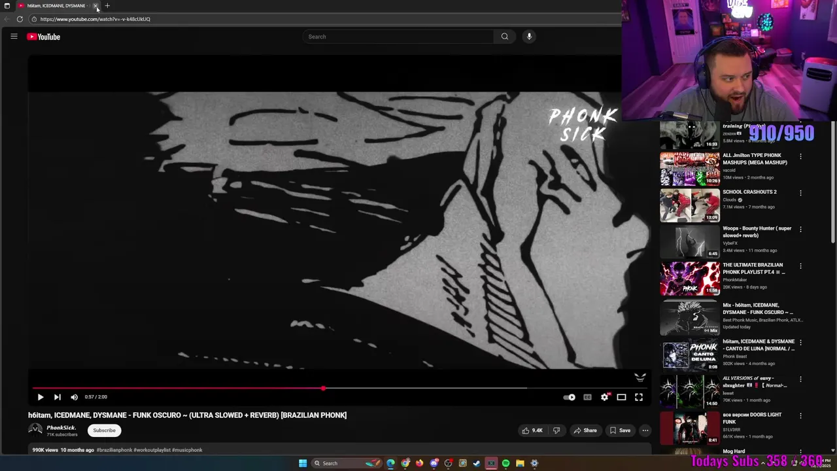The height and width of the screenshot is (471, 837).
Task: Open the window menu left of the tab strip
Action: coord(7,6)
